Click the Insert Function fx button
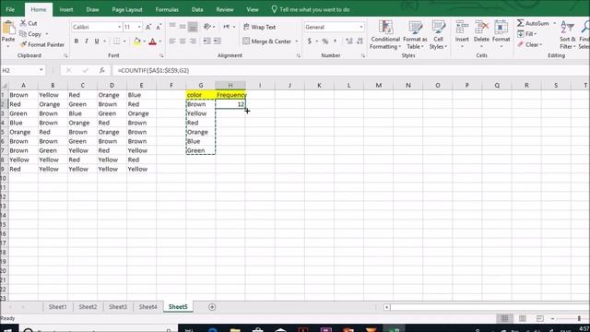 pos(102,70)
